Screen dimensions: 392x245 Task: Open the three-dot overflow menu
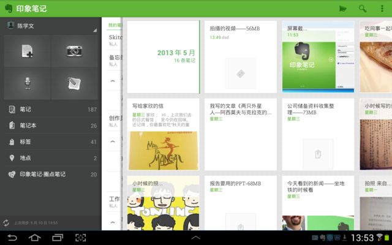(x=382, y=9)
